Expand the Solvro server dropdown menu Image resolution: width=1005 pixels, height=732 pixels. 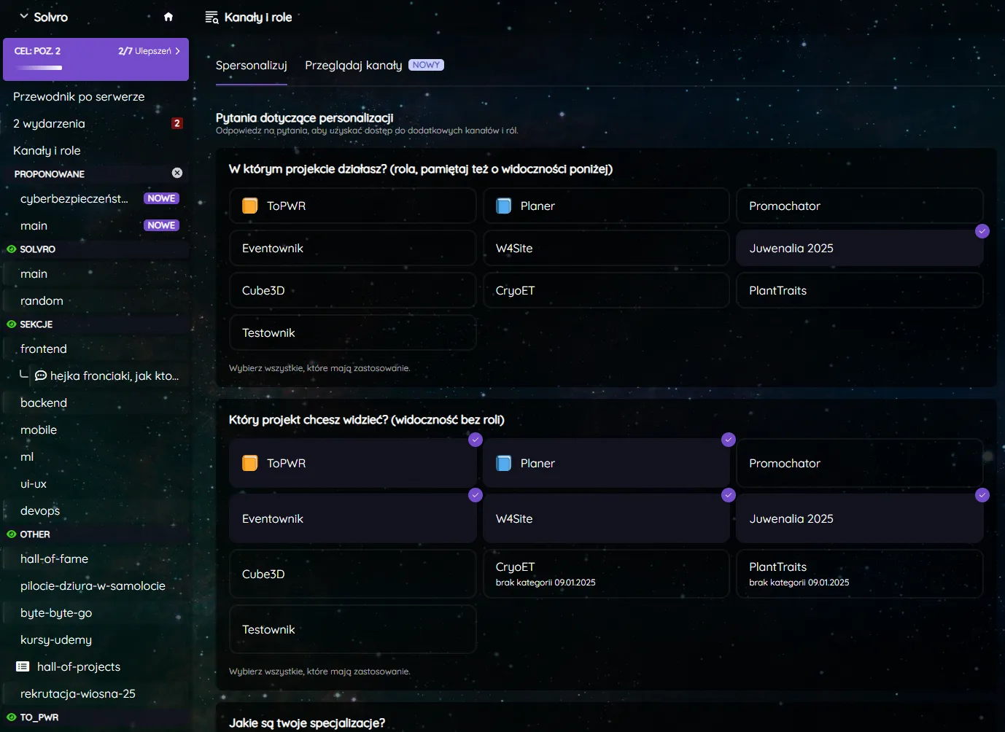pos(24,17)
